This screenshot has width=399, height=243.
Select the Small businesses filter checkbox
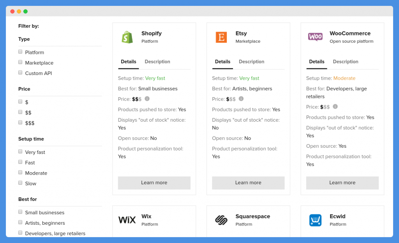pos(20,212)
